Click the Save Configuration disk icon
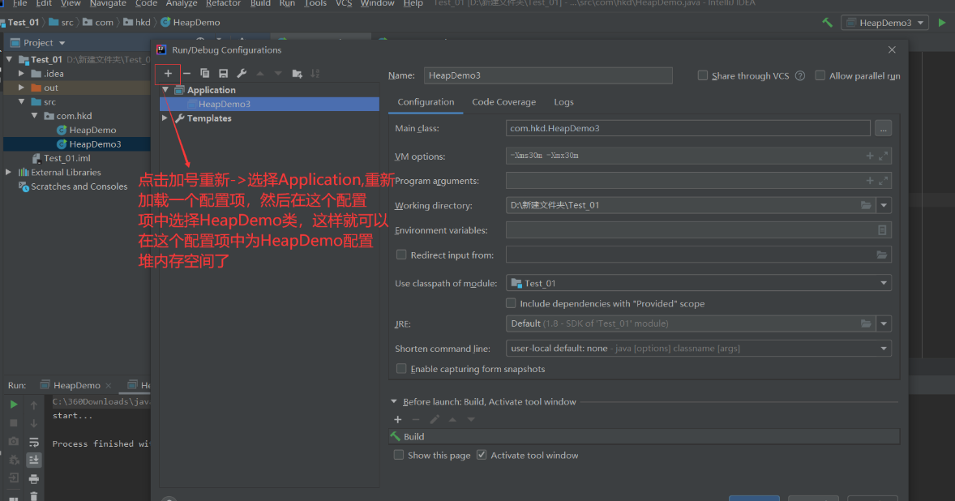The height and width of the screenshot is (501, 955). (224, 74)
